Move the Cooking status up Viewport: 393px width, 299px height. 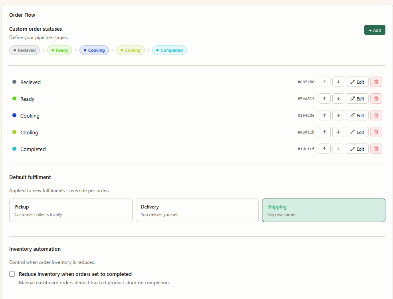coord(325,115)
